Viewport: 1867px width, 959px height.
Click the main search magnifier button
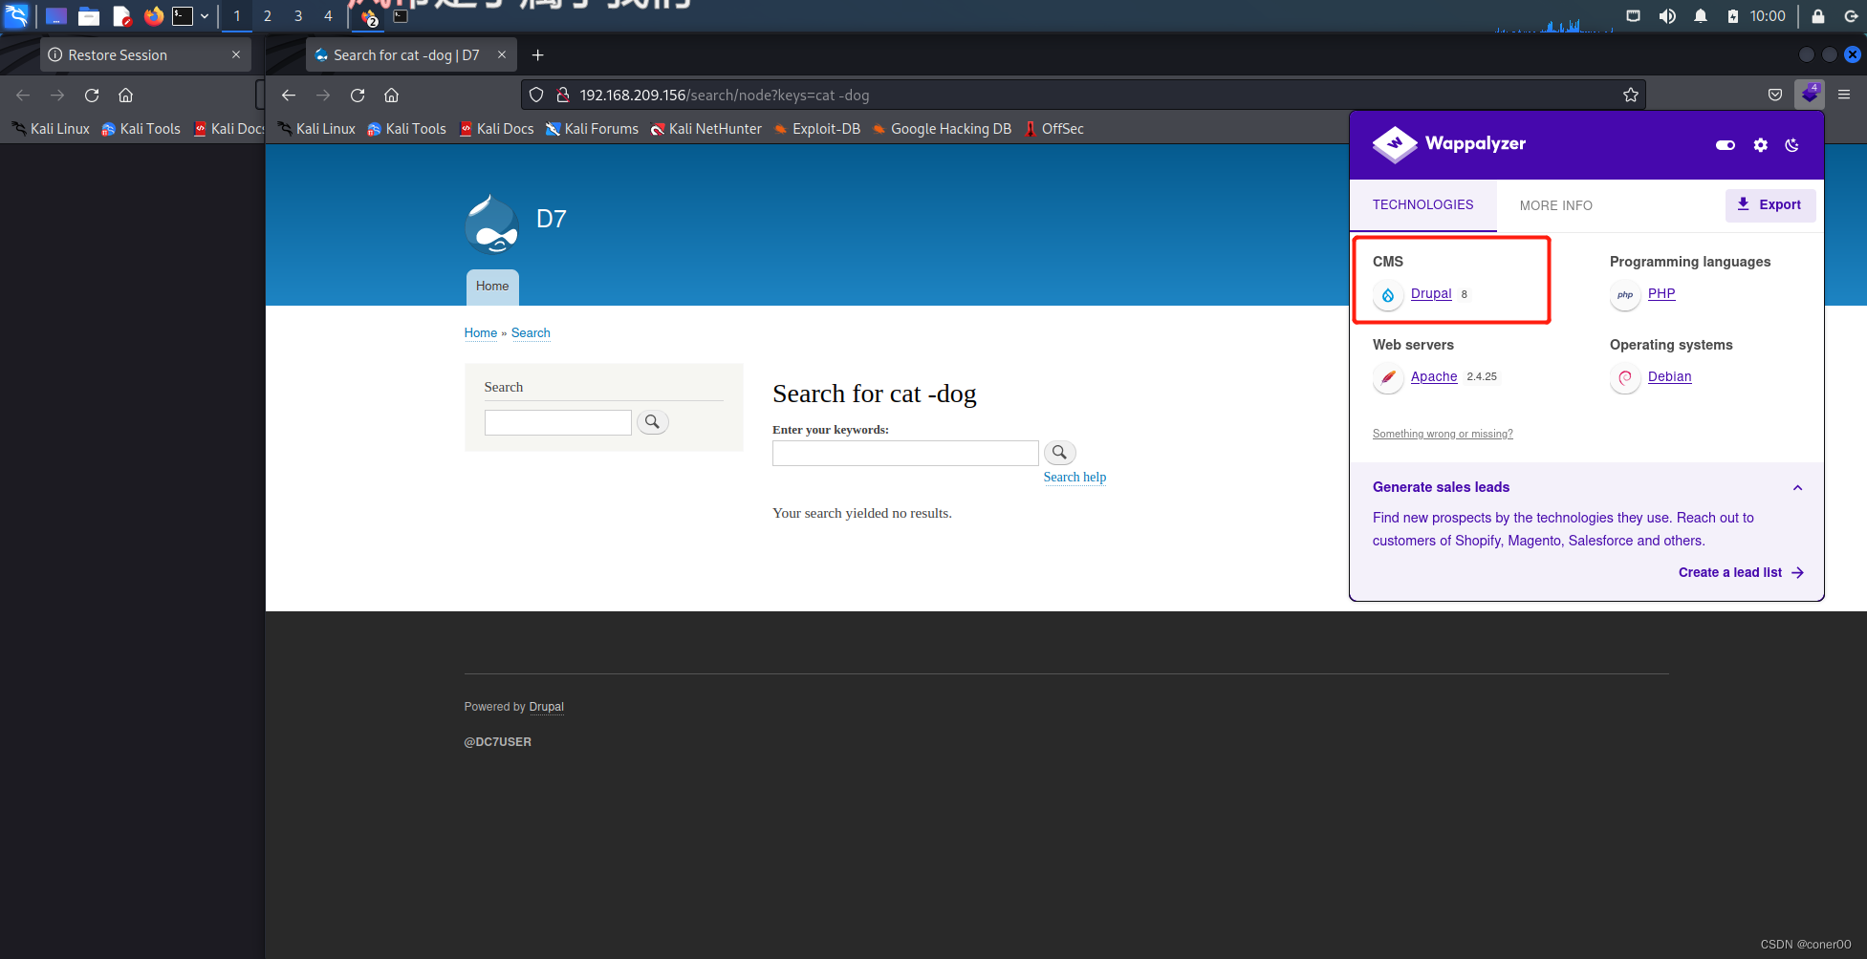coord(1059,453)
